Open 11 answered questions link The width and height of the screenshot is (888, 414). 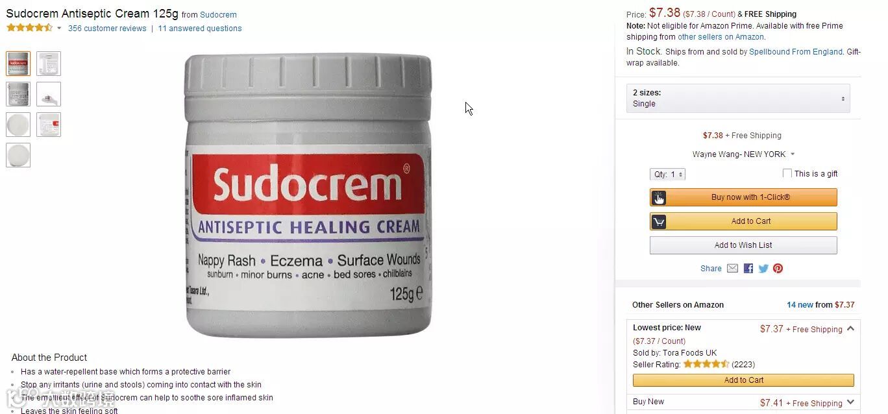point(200,29)
